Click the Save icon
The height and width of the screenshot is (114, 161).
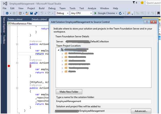point(32,13)
